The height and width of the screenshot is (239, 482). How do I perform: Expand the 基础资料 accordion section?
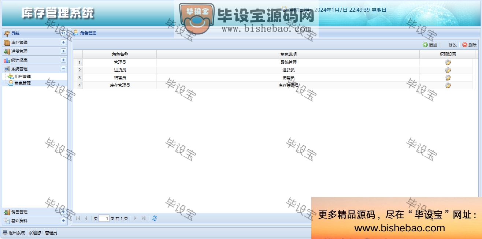pyautogui.click(x=63, y=221)
